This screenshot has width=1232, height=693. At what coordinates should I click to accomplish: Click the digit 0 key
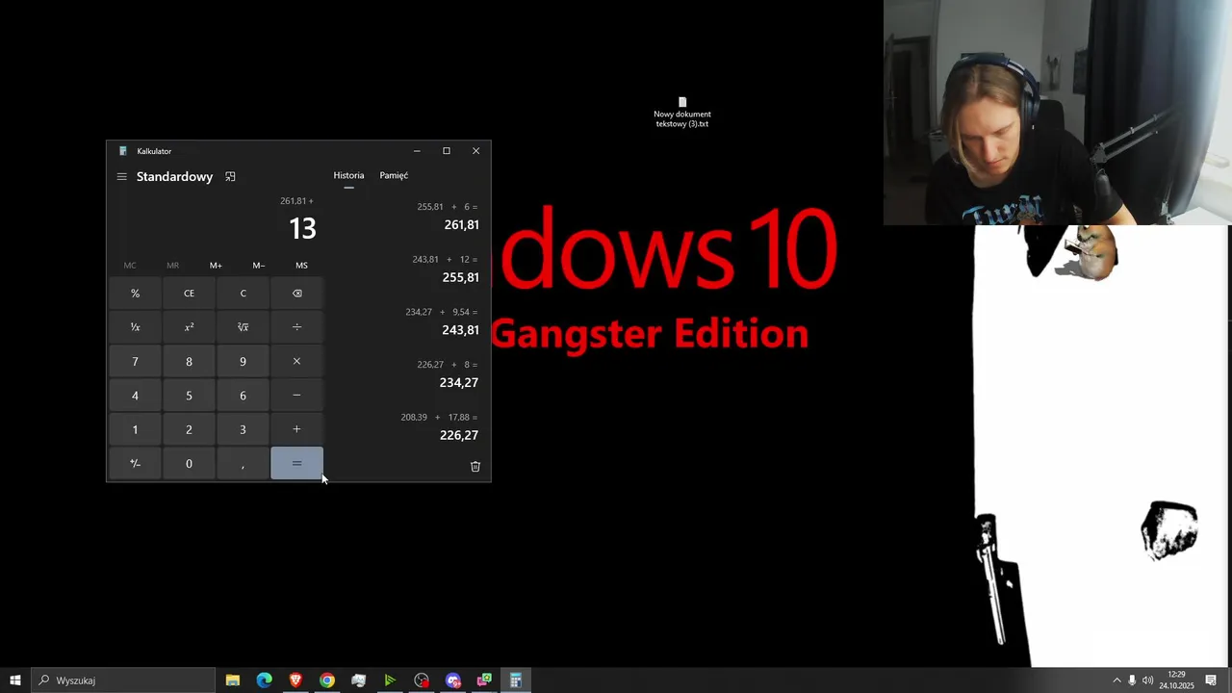189,464
